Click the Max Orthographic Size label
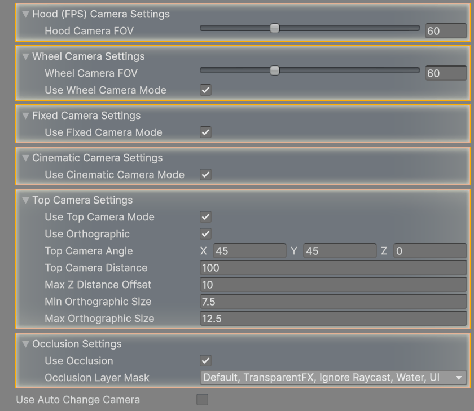Image resolution: width=474 pixels, height=411 pixels. (x=99, y=319)
